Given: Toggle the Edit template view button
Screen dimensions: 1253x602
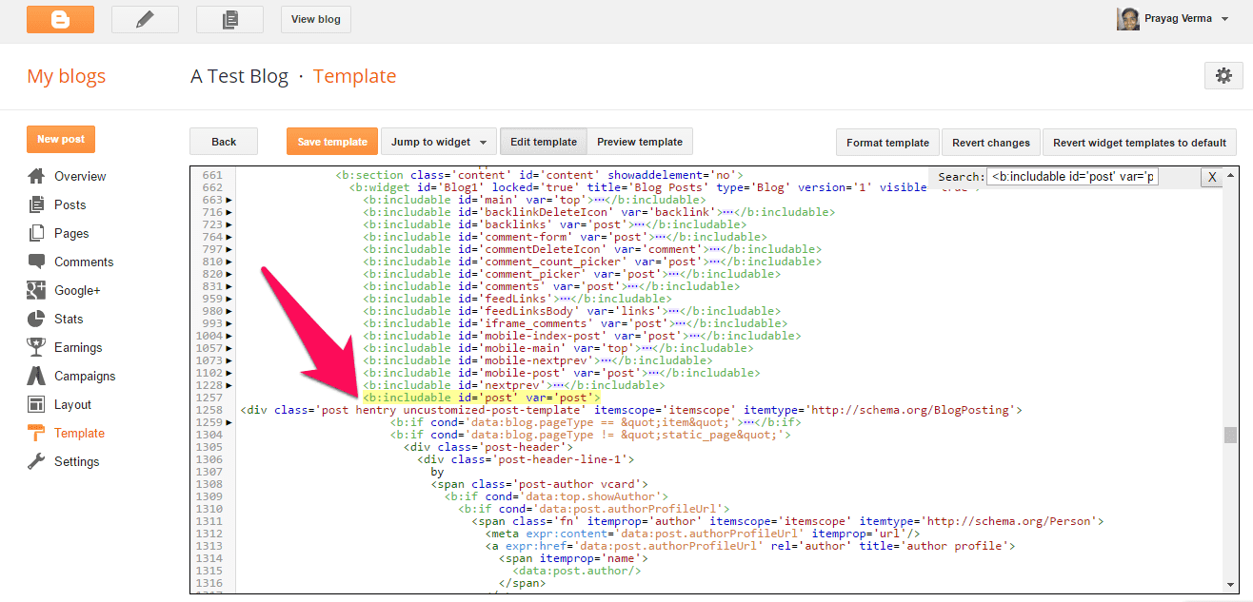Looking at the screenshot, I should [543, 142].
